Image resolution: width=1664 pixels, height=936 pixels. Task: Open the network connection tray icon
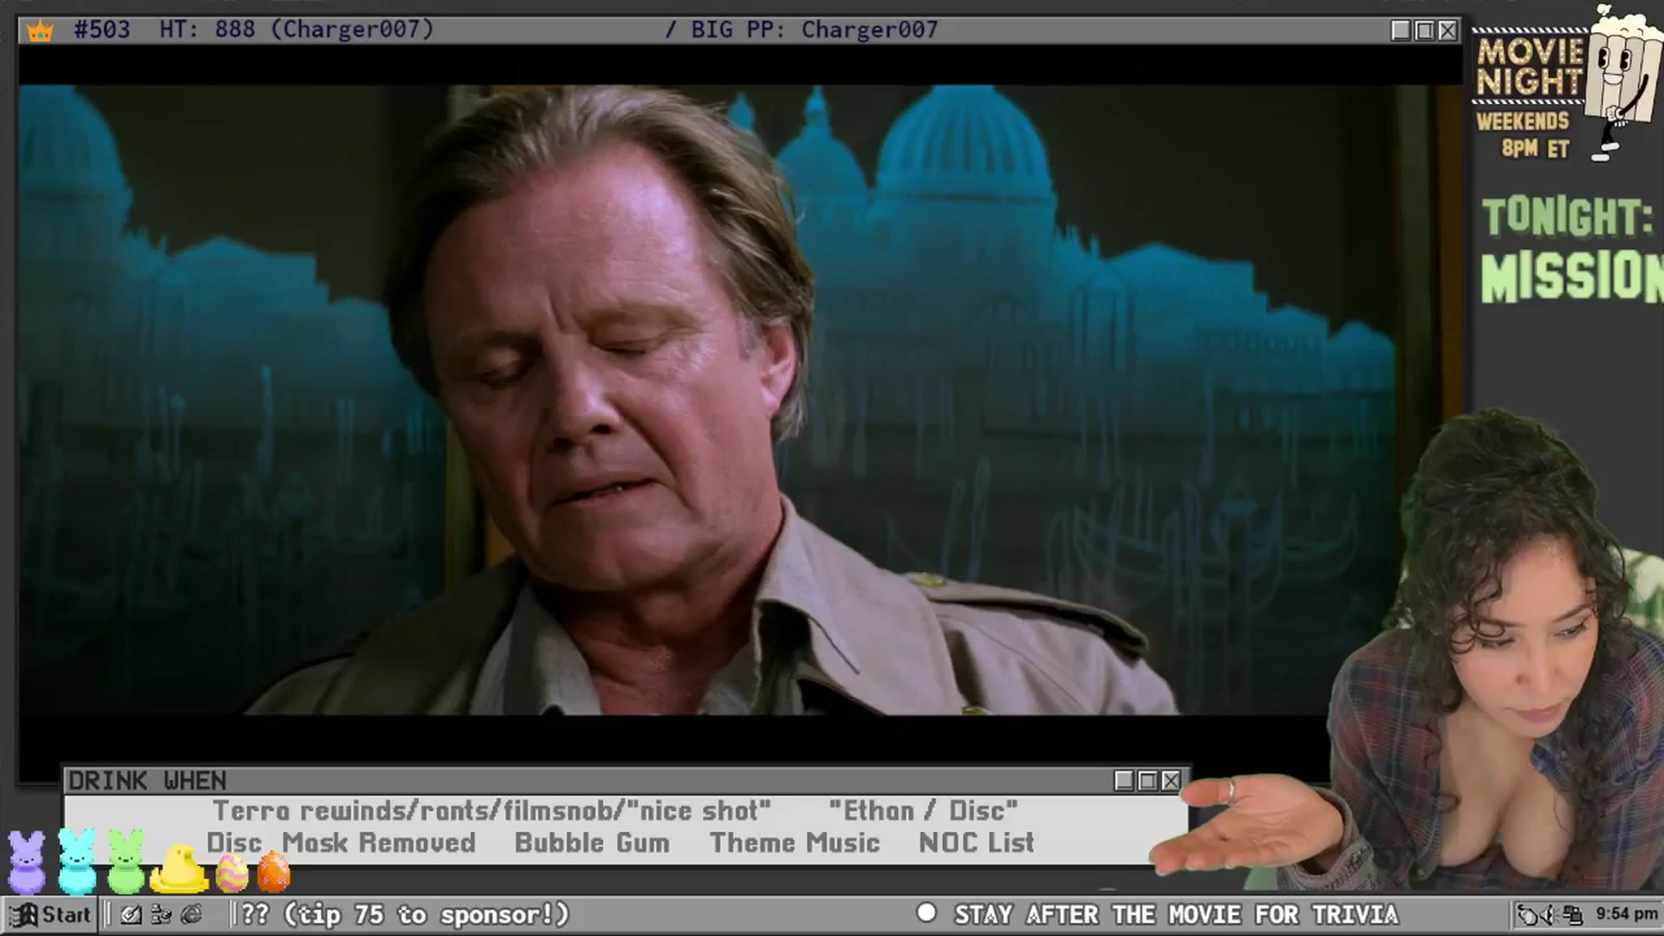[1573, 914]
